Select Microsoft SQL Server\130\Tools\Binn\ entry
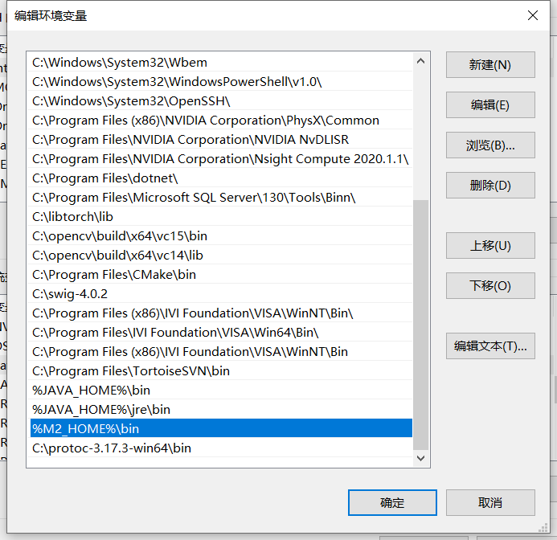The height and width of the screenshot is (540, 557). (220, 198)
